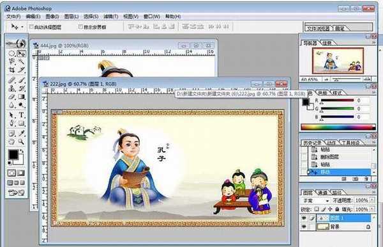Enable the 自动选择图层 checkbox
Viewport: 383px width, 247px height.
click(31, 27)
